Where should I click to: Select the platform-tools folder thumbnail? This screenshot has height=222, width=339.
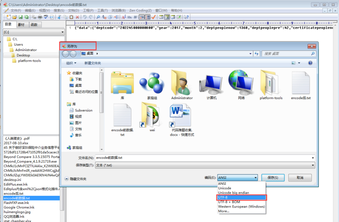(x=271, y=85)
